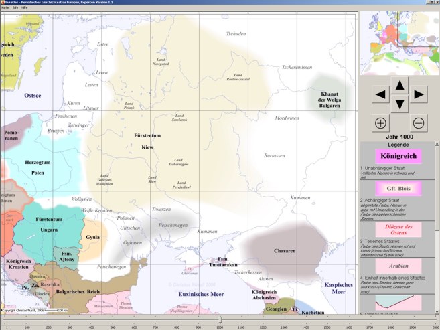Click the Tschuden tribe label

[236, 34]
